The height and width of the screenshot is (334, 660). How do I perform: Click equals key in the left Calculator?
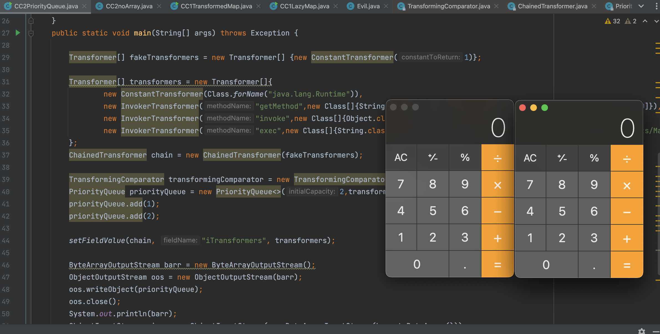pyautogui.click(x=497, y=264)
